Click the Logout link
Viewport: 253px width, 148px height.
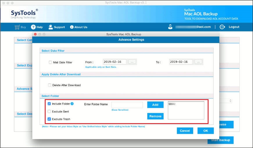pos(234,27)
